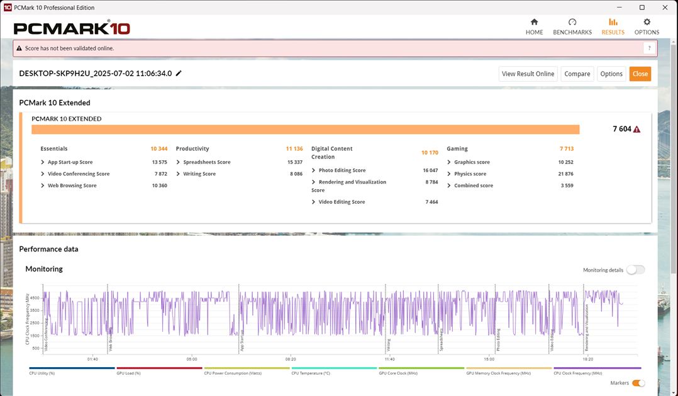This screenshot has width=678, height=396.
Task: Click the Video Editing marker in chart
Action: [552, 340]
